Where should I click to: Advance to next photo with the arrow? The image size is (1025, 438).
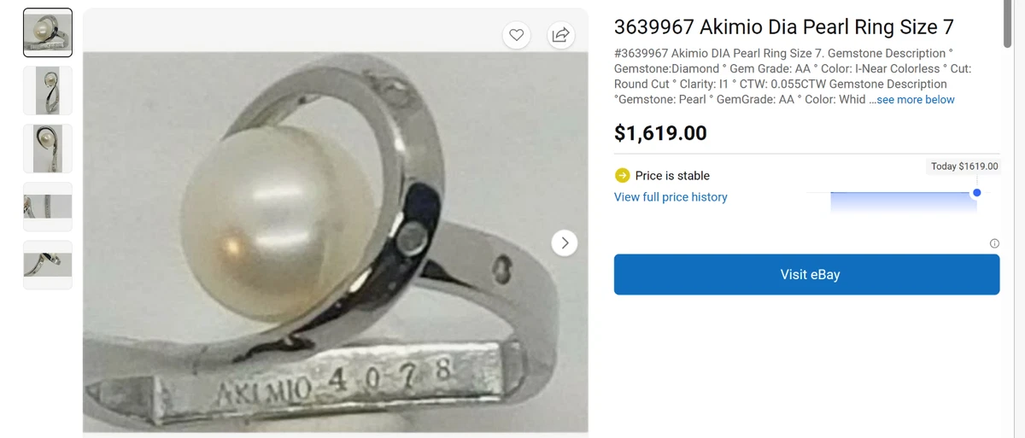(564, 243)
